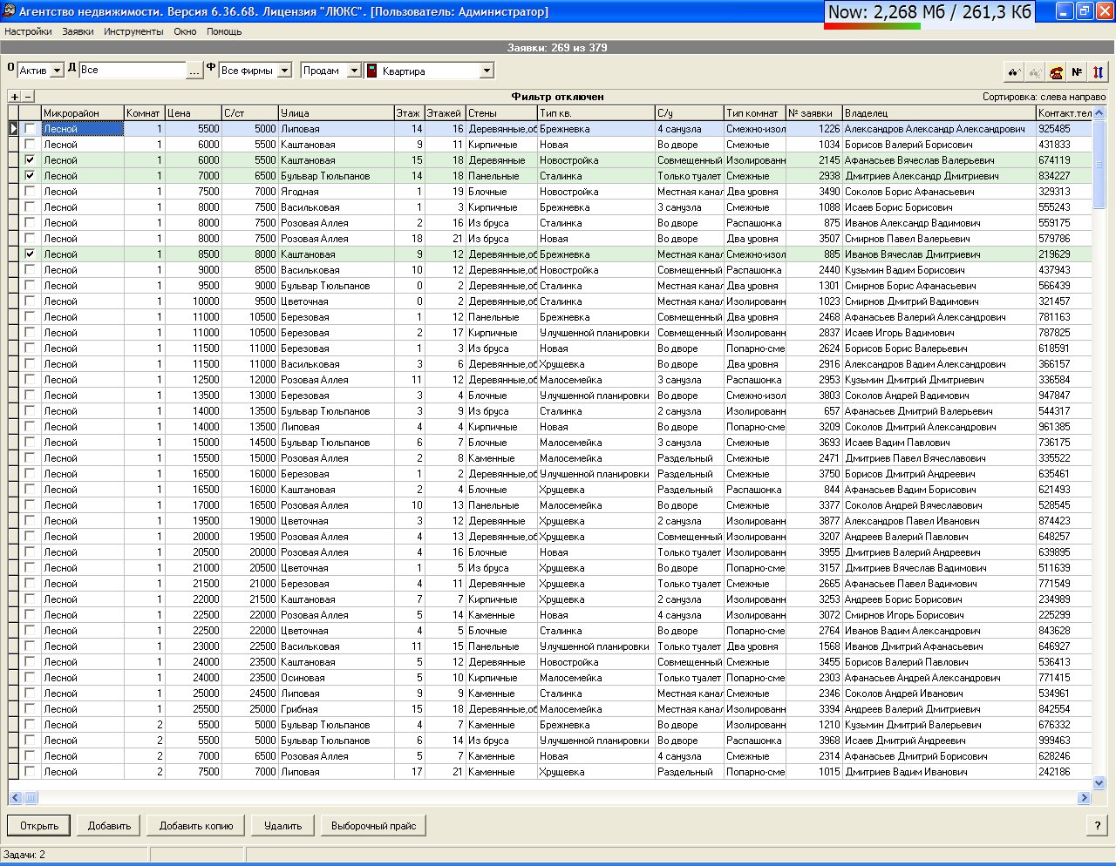The height and width of the screenshot is (866, 1116).
Task: Open the Окно menu
Action: [x=185, y=31]
